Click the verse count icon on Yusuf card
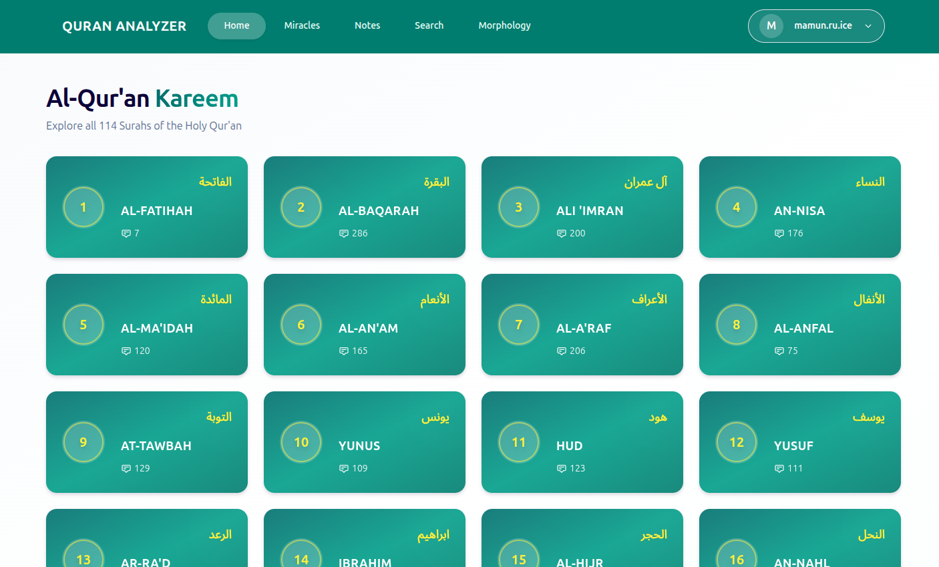Image resolution: width=939 pixels, height=567 pixels. coord(779,468)
